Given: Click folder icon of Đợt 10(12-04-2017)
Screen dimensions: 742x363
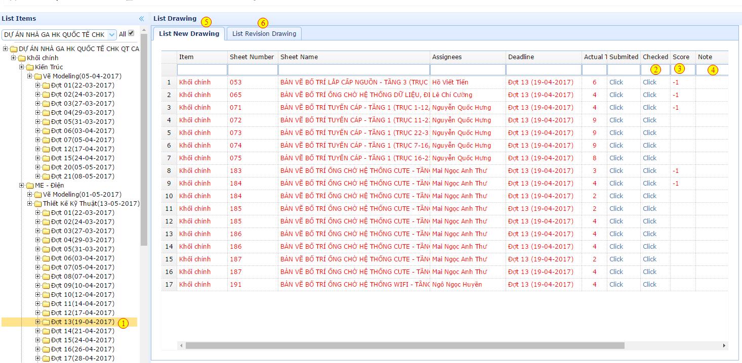Looking at the screenshot, I should coord(46,295).
